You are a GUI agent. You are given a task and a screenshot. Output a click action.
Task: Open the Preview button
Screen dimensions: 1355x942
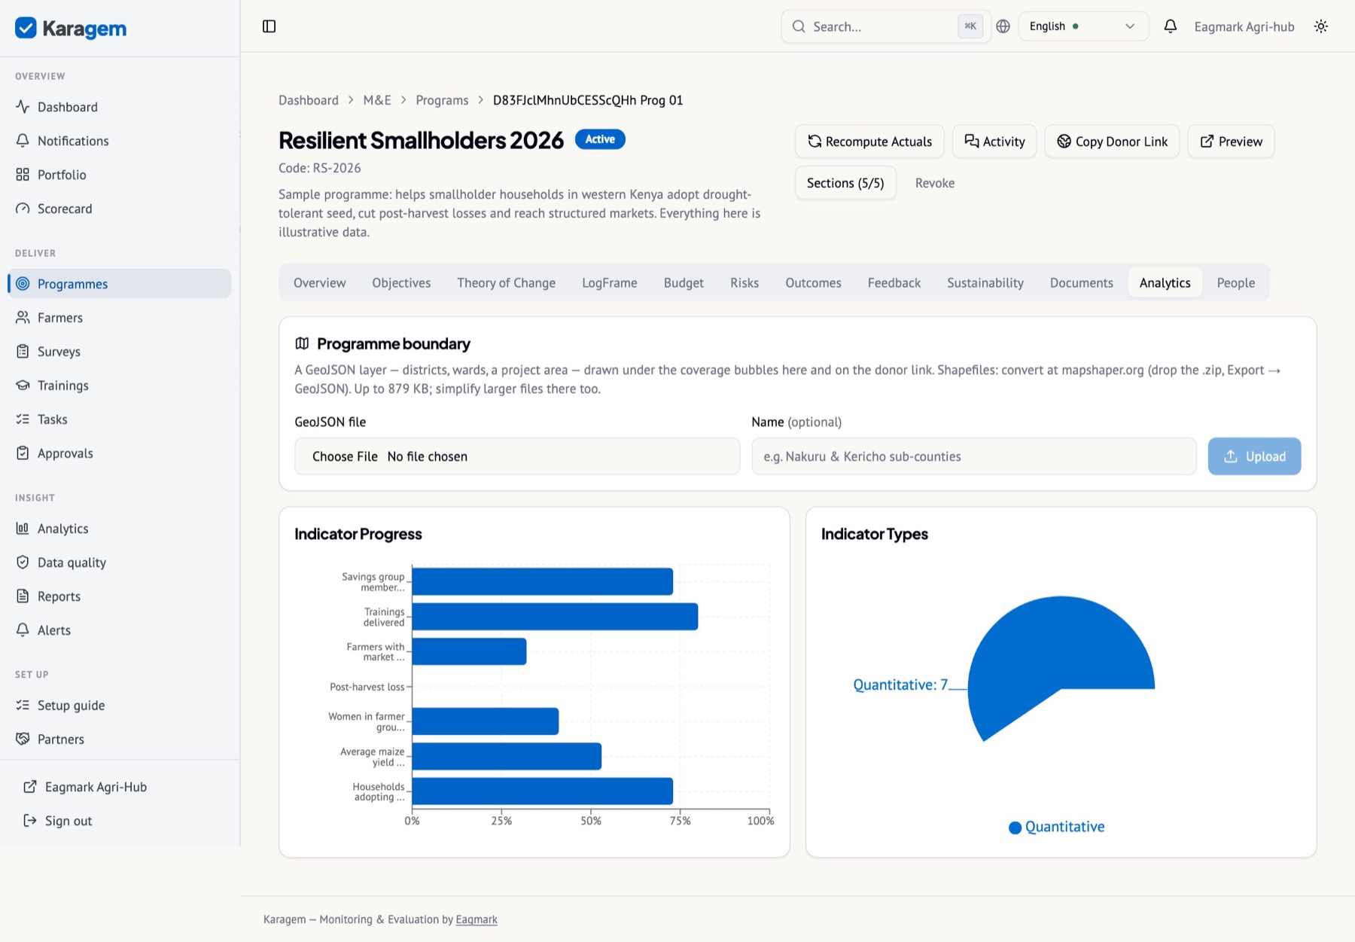1231,142
